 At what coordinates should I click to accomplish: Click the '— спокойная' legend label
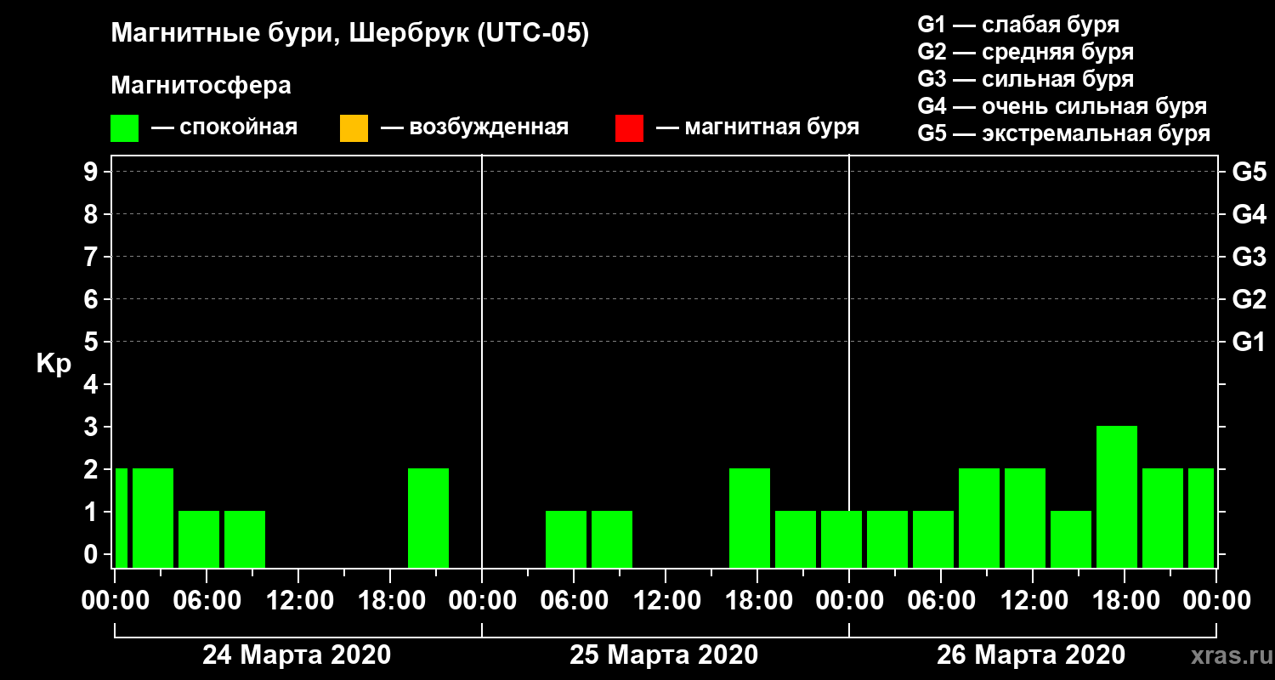224,128
